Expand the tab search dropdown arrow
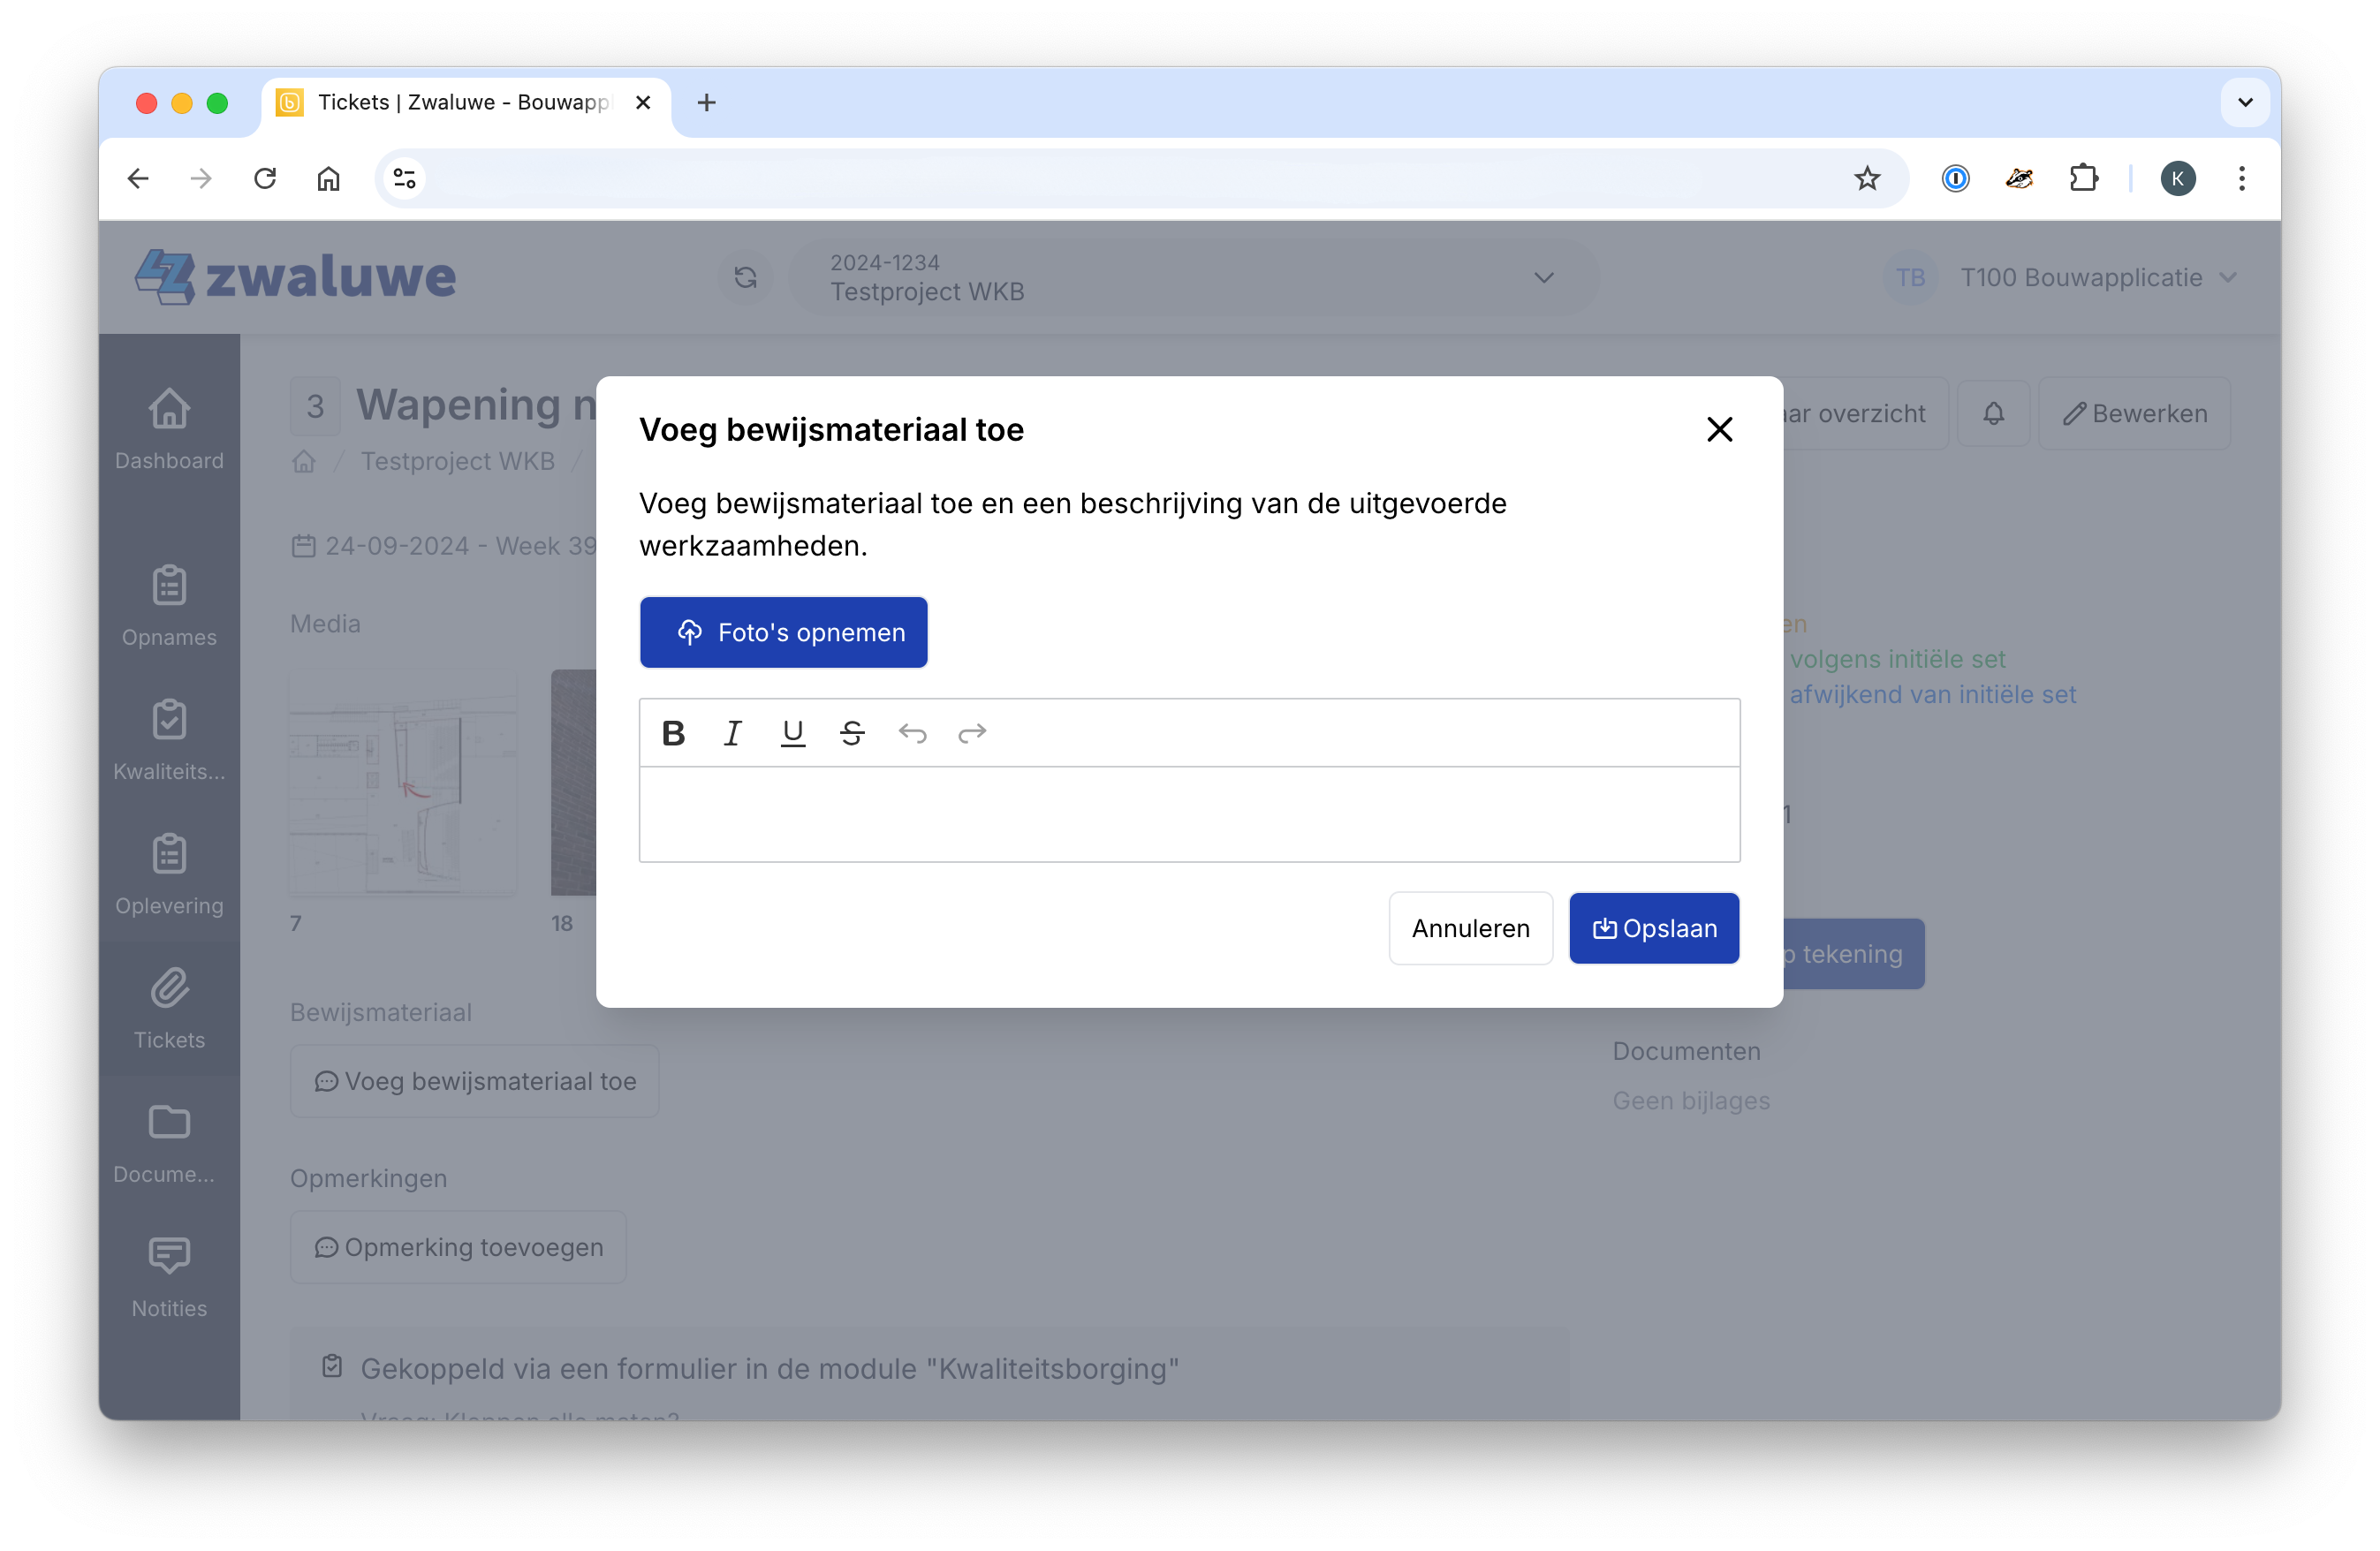 coord(2245,102)
